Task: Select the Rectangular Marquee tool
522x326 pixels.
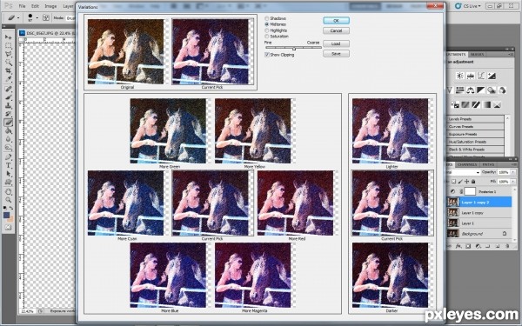Action: 9,45
